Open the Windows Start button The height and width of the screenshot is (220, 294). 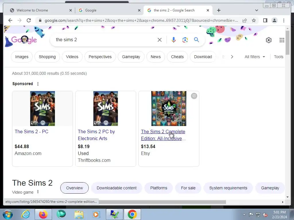point(7,214)
